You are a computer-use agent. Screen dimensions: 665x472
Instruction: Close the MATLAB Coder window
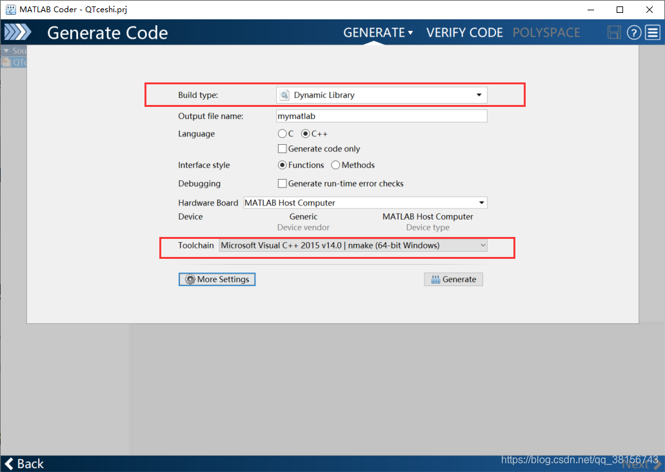pyautogui.click(x=650, y=10)
